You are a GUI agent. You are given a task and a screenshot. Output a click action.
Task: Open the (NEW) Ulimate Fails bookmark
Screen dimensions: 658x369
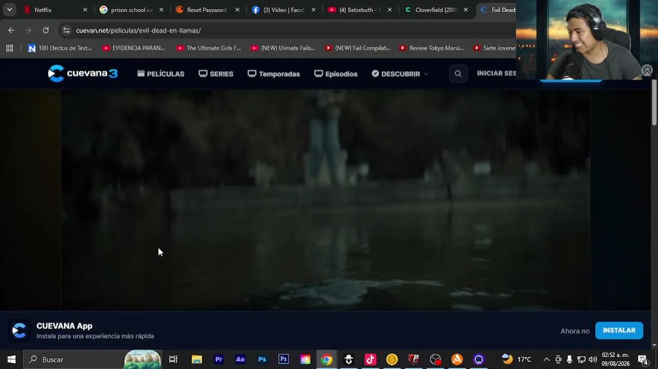coord(283,48)
